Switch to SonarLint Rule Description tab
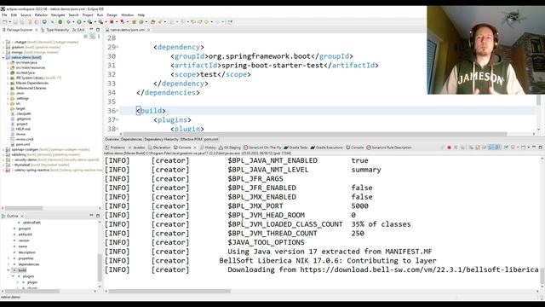Viewport: 545px width, 307px height. pyautogui.click(x=389, y=148)
